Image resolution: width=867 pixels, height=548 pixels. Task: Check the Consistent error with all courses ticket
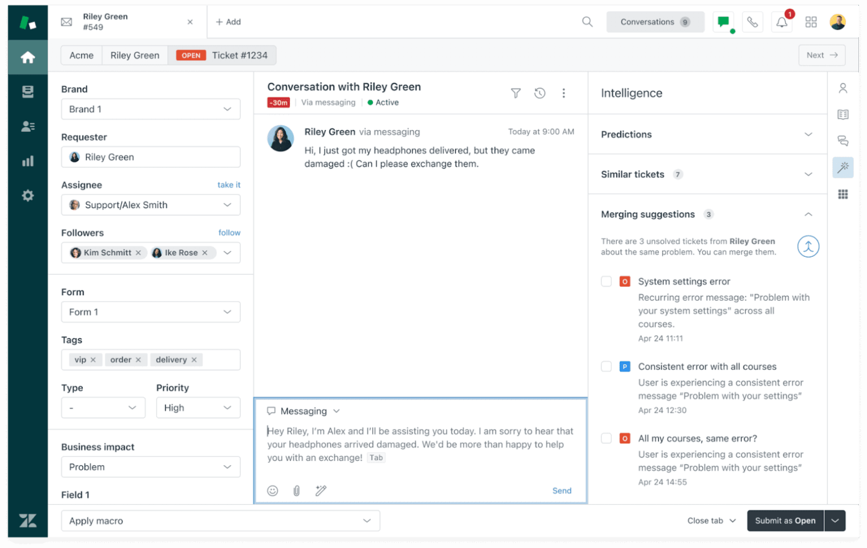606,366
